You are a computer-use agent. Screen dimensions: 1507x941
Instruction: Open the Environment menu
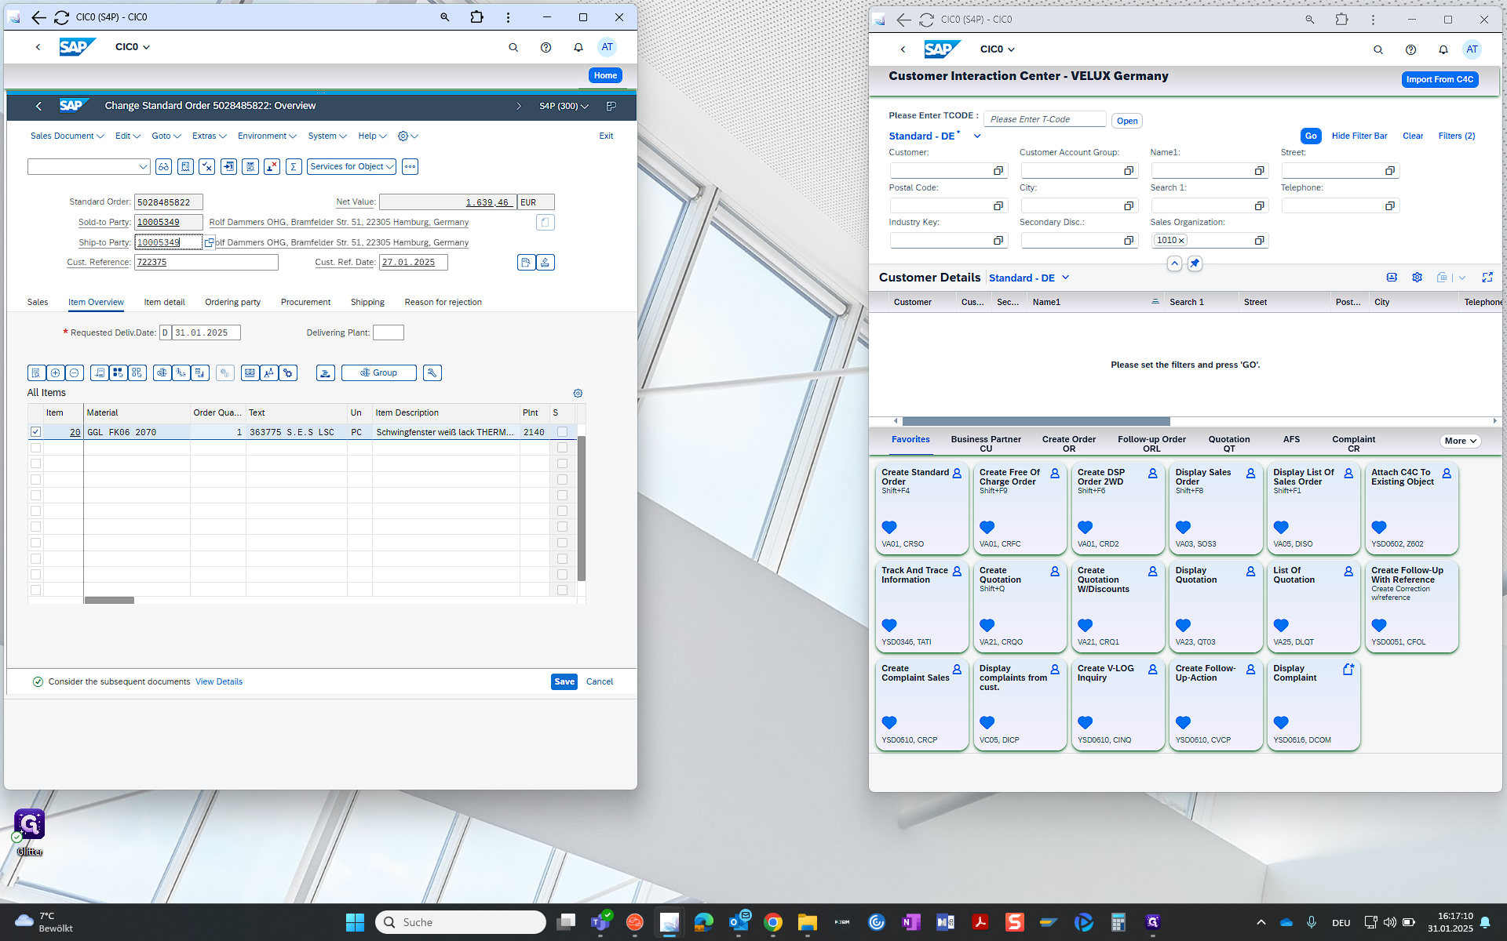click(x=267, y=136)
